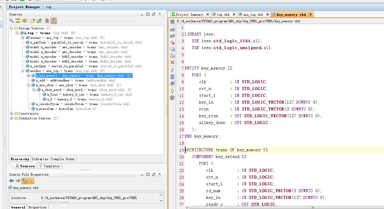Viewport: 384px width, 209px height.
Task: Open the Libraries view tab
Action: point(40,159)
